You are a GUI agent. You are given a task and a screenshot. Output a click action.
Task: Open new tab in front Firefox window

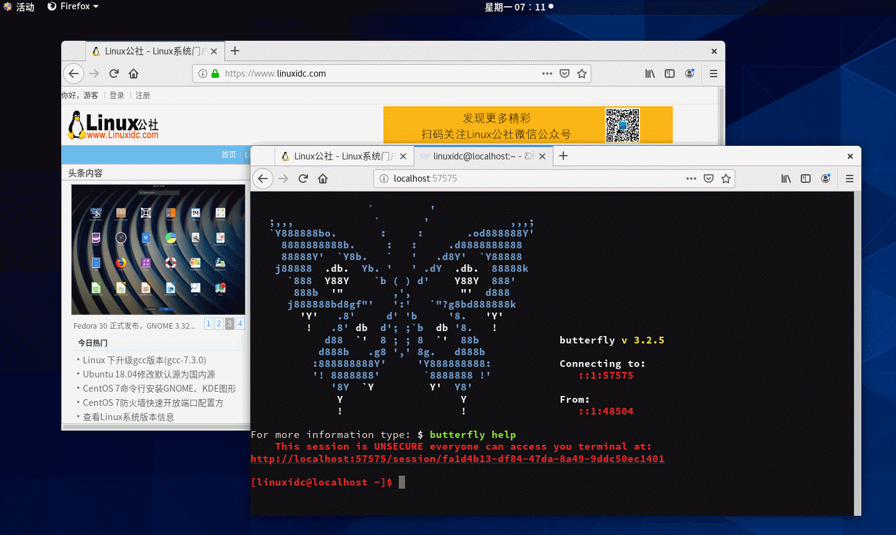pyautogui.click(x=563, y=156)
